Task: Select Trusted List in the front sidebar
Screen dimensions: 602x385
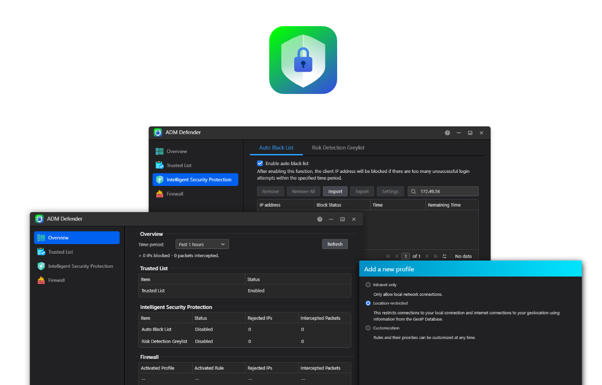Action: coord(60,252)
